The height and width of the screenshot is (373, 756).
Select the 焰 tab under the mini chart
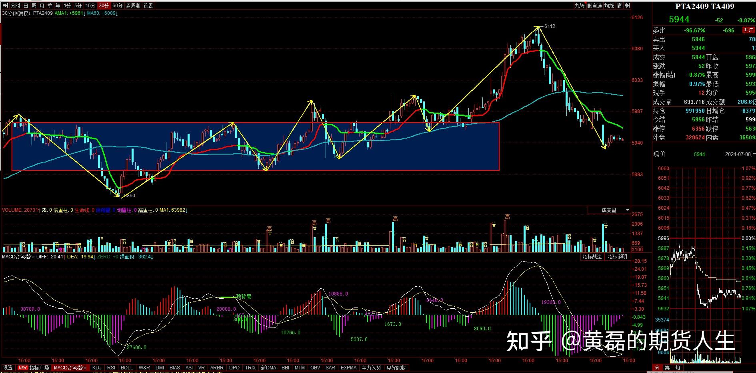click(x=678, y=368)
